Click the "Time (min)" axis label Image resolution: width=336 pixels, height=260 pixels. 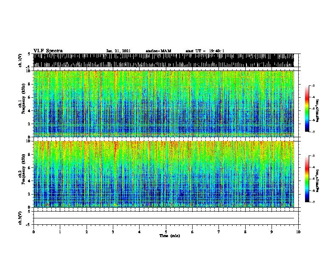point(170,236)
